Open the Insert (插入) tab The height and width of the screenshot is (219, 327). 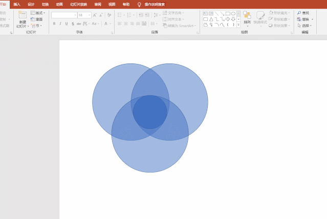click(17, 4)
